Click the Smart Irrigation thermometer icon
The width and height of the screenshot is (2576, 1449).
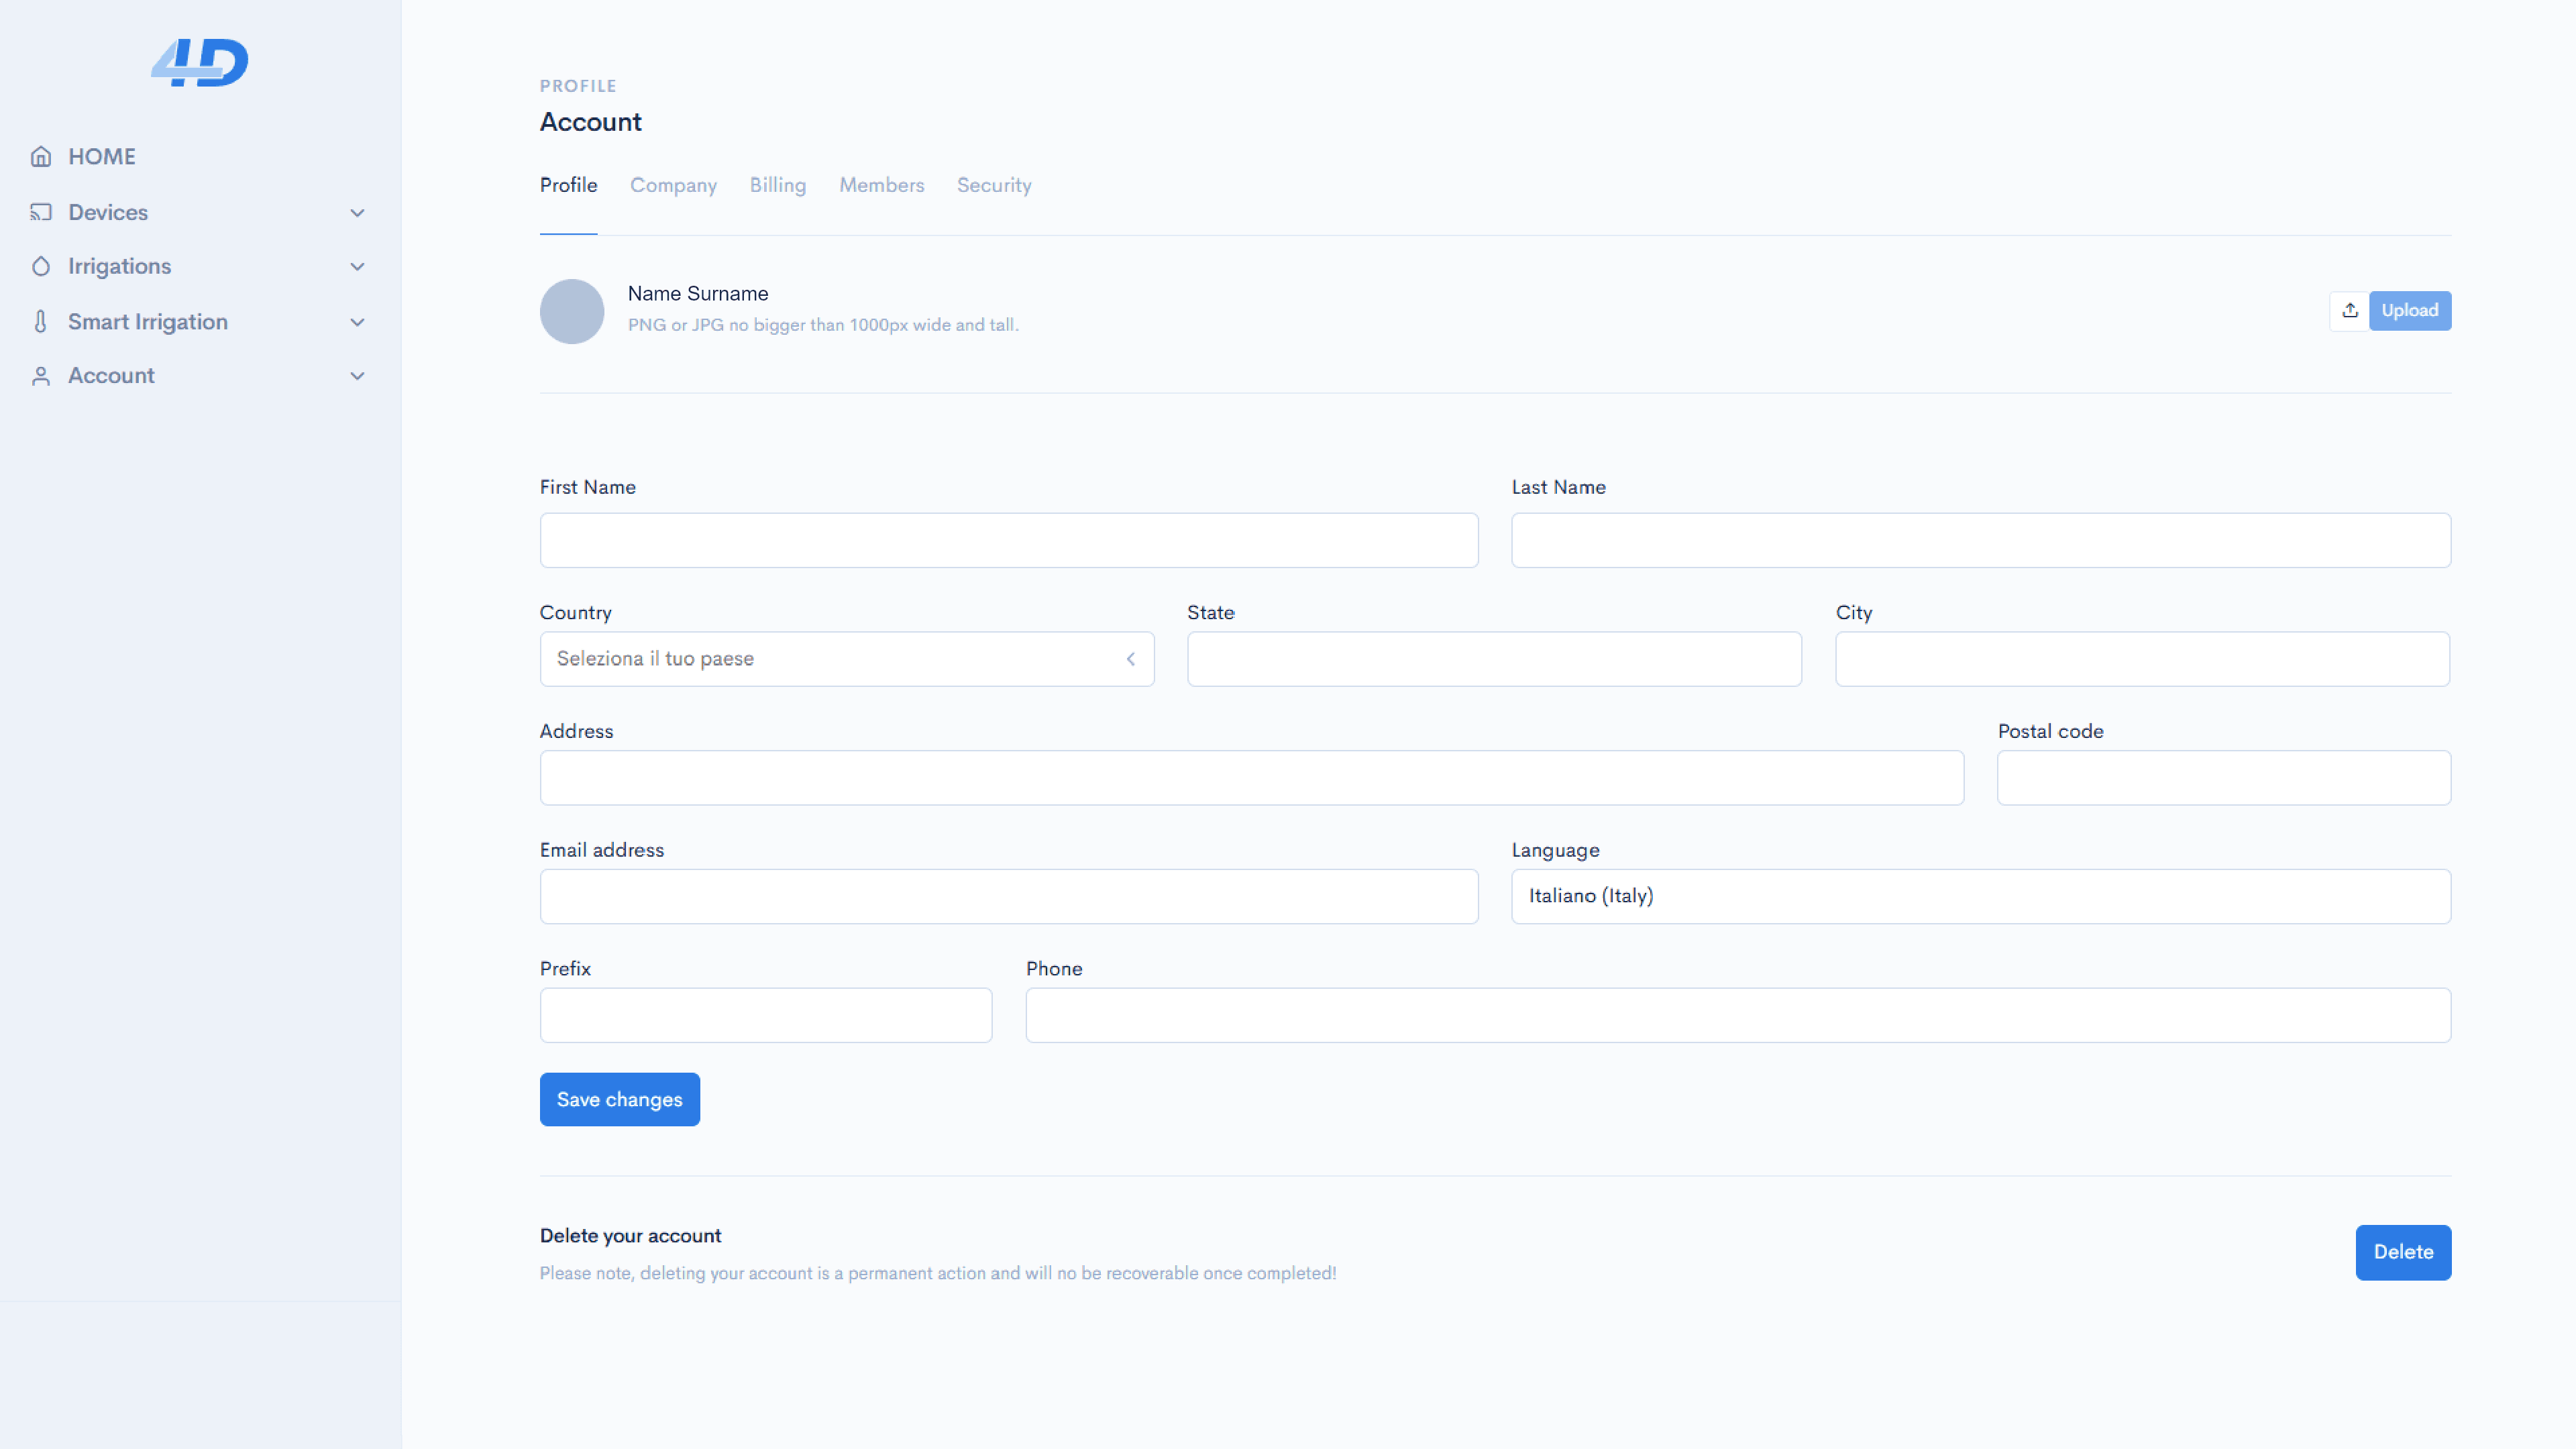pyautogui.click(x=41, y=322)
